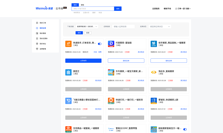Click the 爱铺货 app icon
Viewport: 223px width, 133px height.
coord(154,101)
